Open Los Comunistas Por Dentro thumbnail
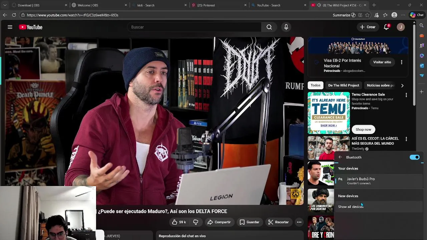The image size is (427, 240). click(x=321, y=200)
